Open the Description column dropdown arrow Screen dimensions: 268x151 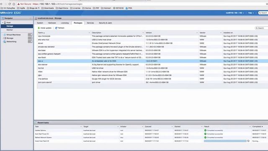pos(143,33)
